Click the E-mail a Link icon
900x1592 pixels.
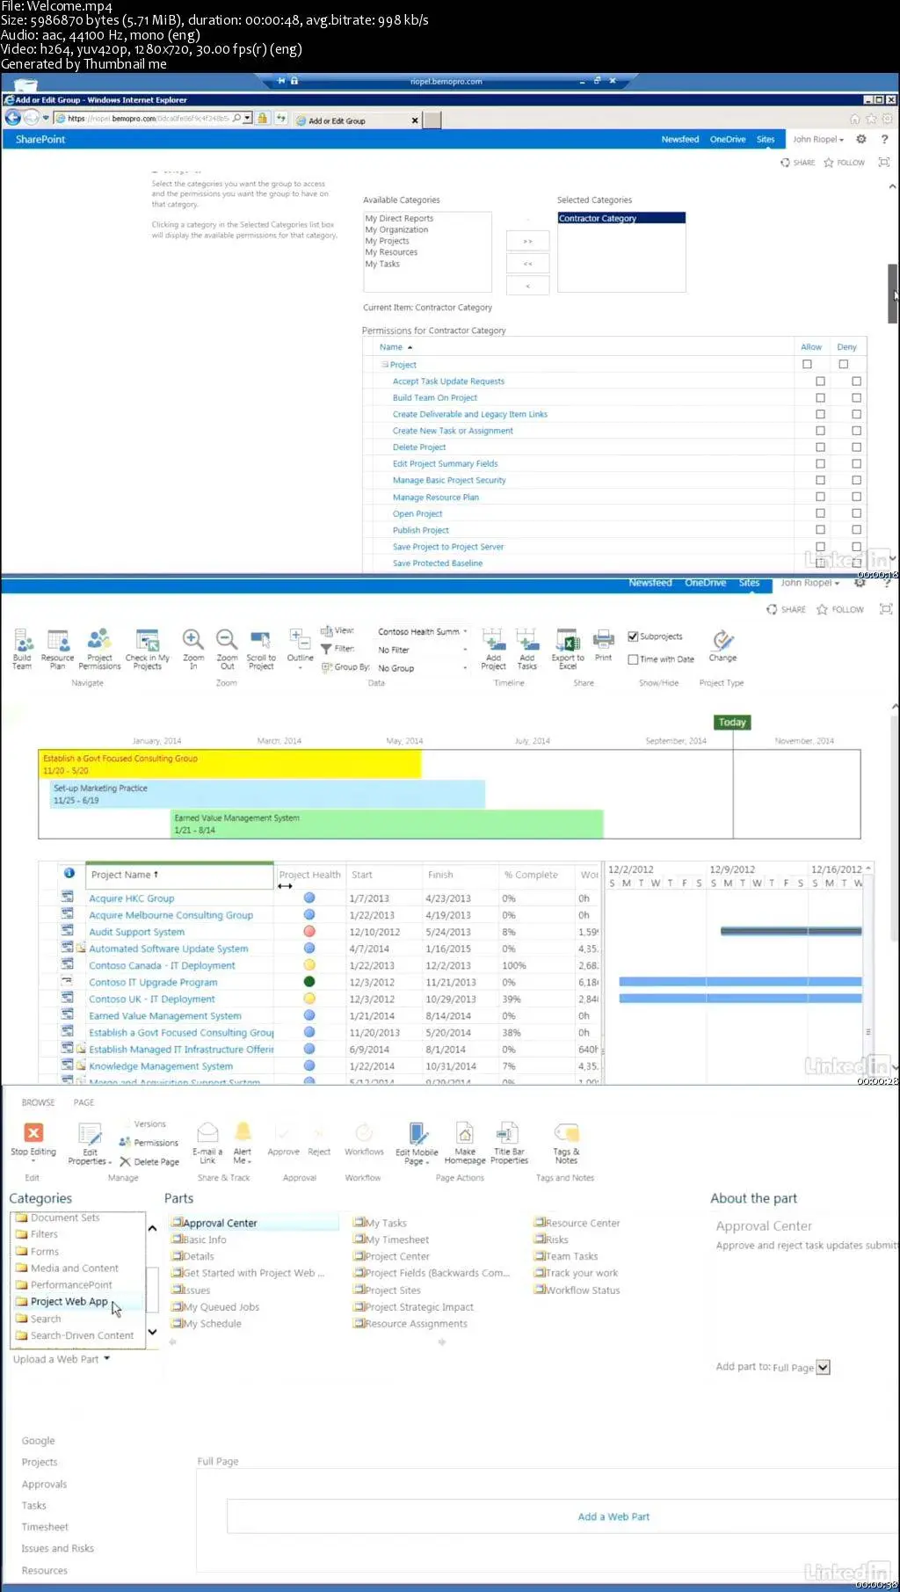[x=207, y=1132]
